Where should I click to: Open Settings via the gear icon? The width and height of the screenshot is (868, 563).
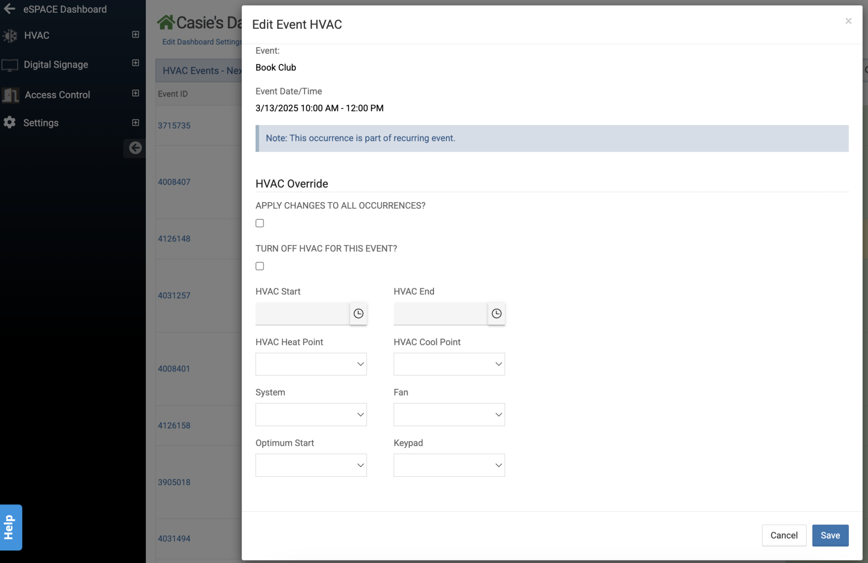pos(9,122)
